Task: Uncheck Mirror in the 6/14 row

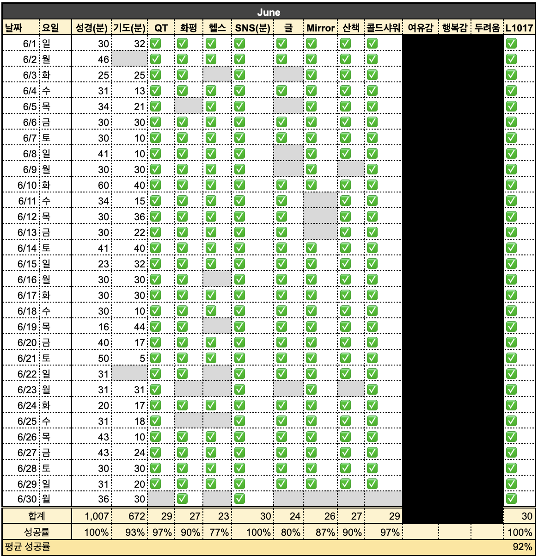Action: coord(311,248)
